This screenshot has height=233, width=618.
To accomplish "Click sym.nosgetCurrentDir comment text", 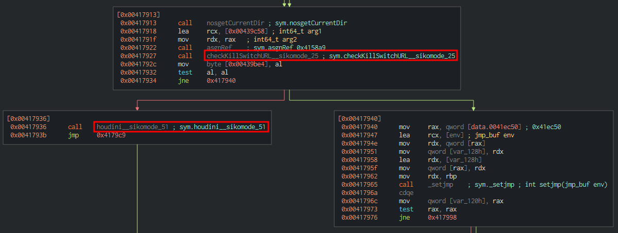I will (312, 23).
